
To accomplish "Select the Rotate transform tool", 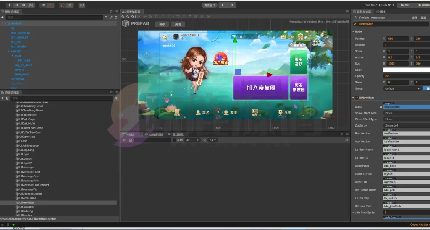I will pyautogui.click(x=16, y=5).
